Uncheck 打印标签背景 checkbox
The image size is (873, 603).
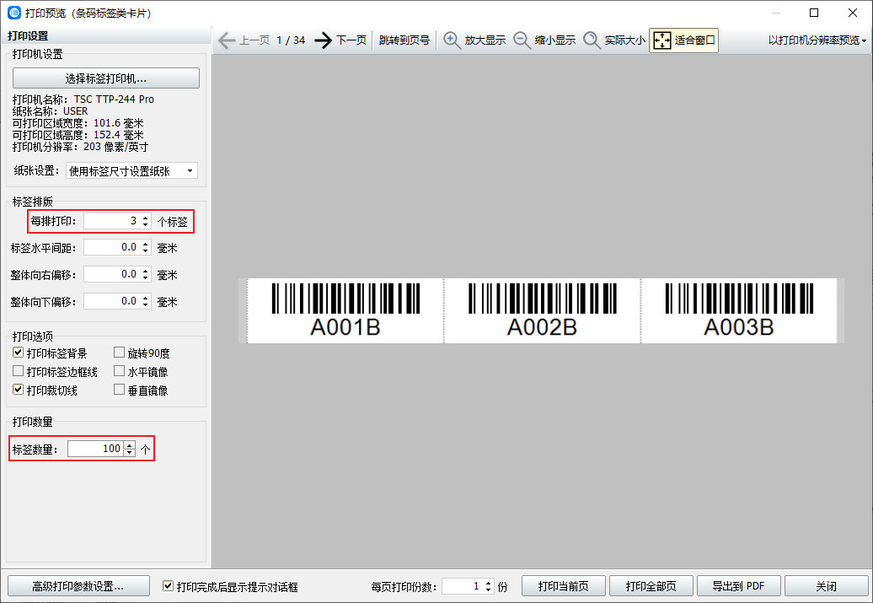[19, 353]
